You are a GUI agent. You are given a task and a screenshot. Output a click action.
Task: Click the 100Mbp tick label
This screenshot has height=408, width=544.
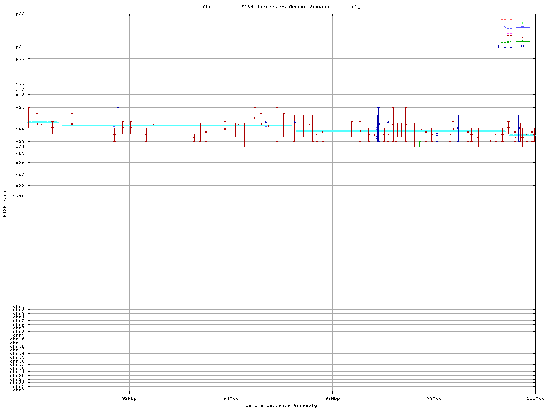pyautogui.click(x=535, y=399)
